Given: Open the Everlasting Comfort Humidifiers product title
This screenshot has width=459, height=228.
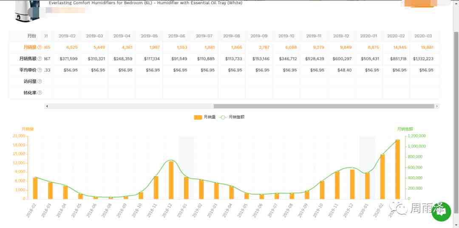Looking at the screenshot, I should [145, 3].
